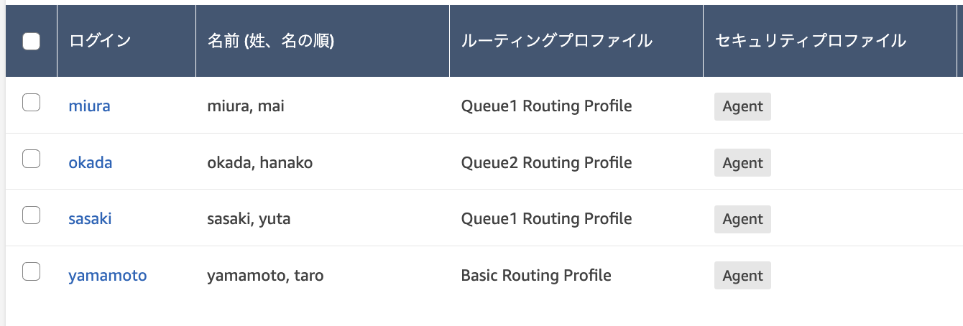The height and width of the screenshot is (326, 963).
Task: Open user okada's profile link
Action: pyautogui.click(x=91, y=162)
